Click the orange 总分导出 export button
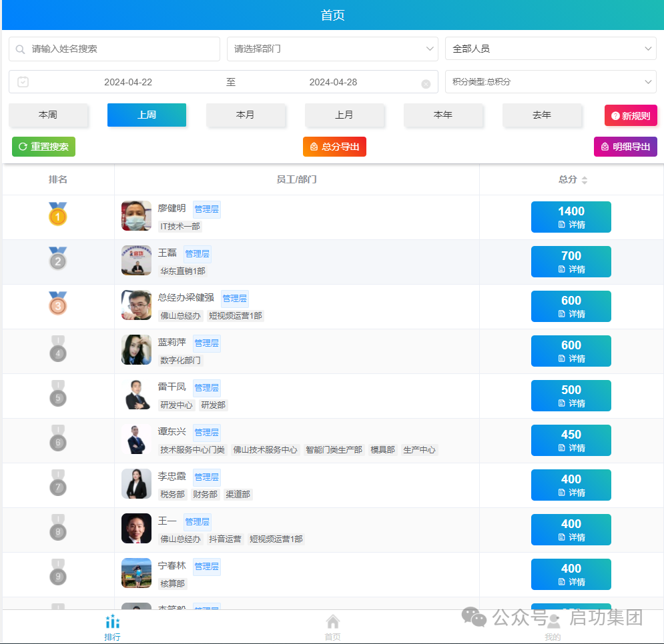Screen dimensions: 664x644 tap(334, 147)
